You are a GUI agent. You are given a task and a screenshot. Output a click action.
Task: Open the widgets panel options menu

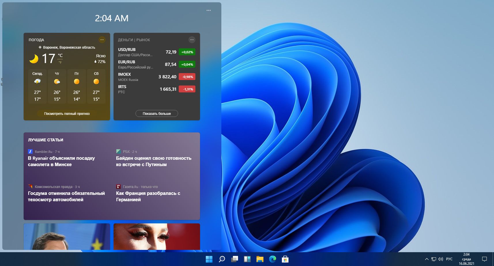209,10
